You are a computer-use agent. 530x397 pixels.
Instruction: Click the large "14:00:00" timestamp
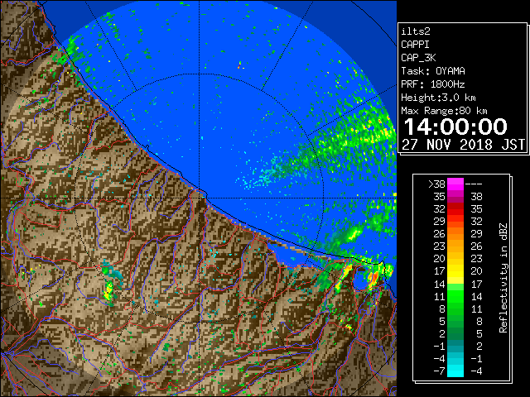(x=455, y=127)
